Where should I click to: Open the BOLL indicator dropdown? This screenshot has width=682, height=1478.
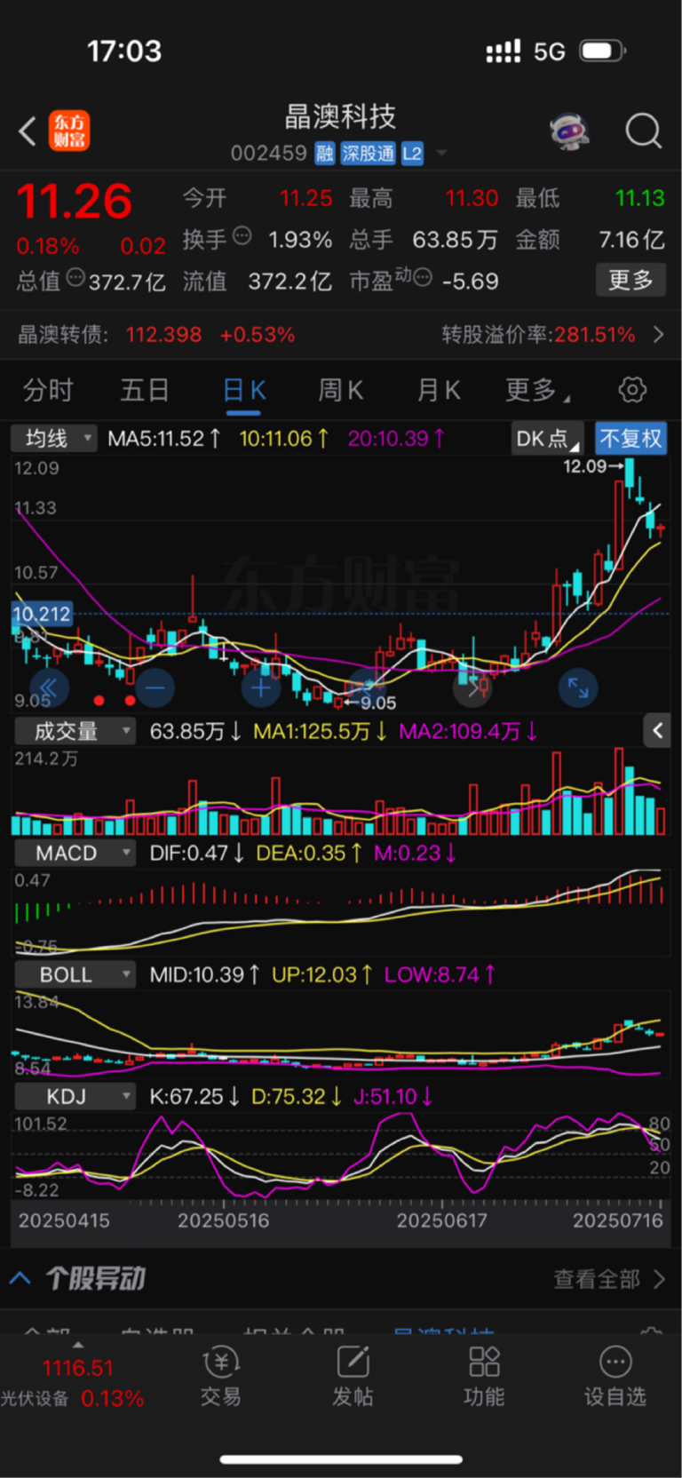click(x=75, y=974)
